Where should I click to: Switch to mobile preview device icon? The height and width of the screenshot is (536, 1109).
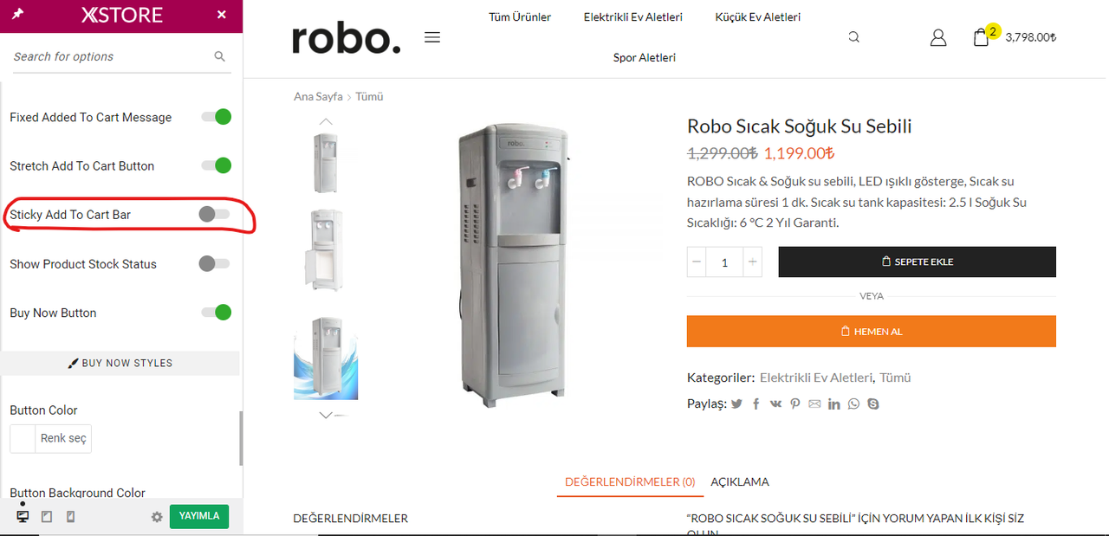pos(71,516)
